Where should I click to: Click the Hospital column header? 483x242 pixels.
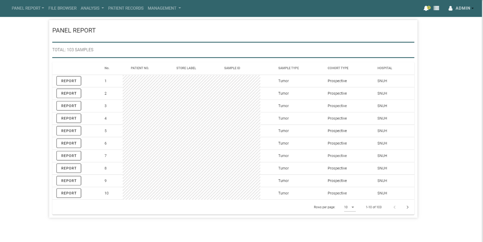pyautogui.click(x=384, y=68)
